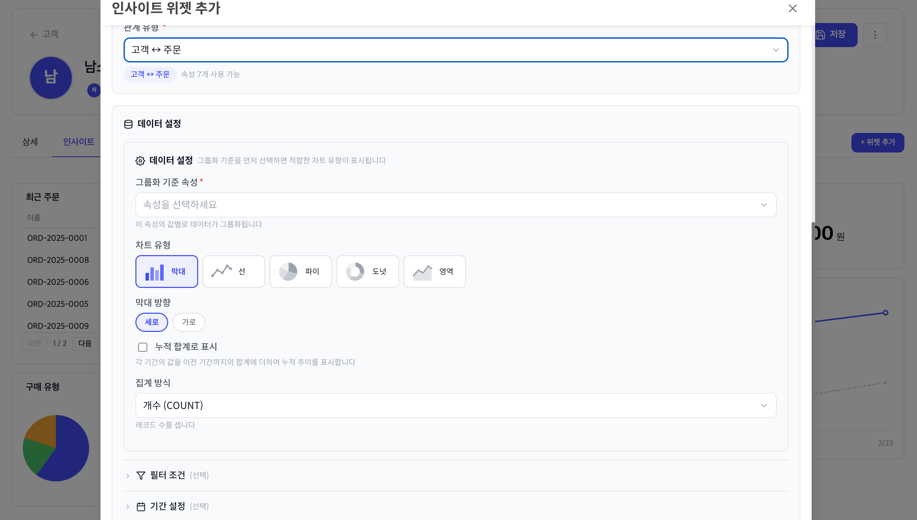Viewport: 917px width, 520px height.
Task: Select the bar (막대) chart type
Action: (x=166, y=272)
